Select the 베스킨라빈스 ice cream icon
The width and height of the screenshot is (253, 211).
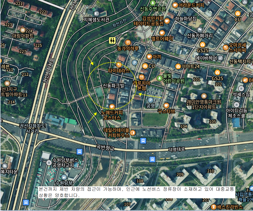[214, 207]
